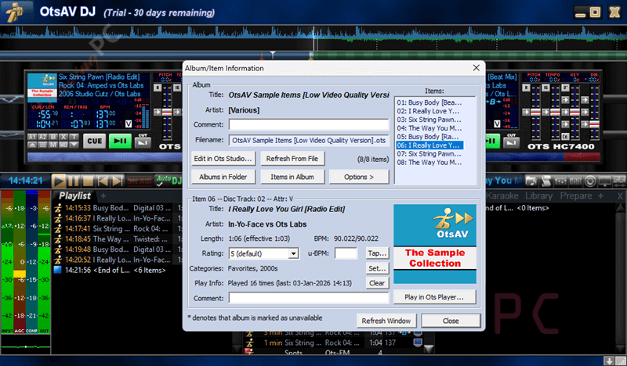The width and height of the screenshot is (627, 366).
Task: Click Play in Ots Player button
Action: click(434, 297)
